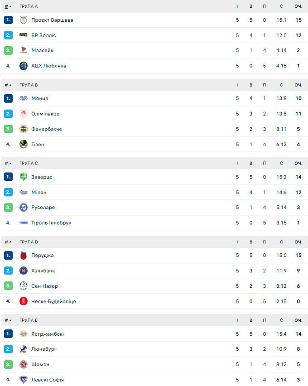Click the Олімпіакос team crest

[24, 114]
